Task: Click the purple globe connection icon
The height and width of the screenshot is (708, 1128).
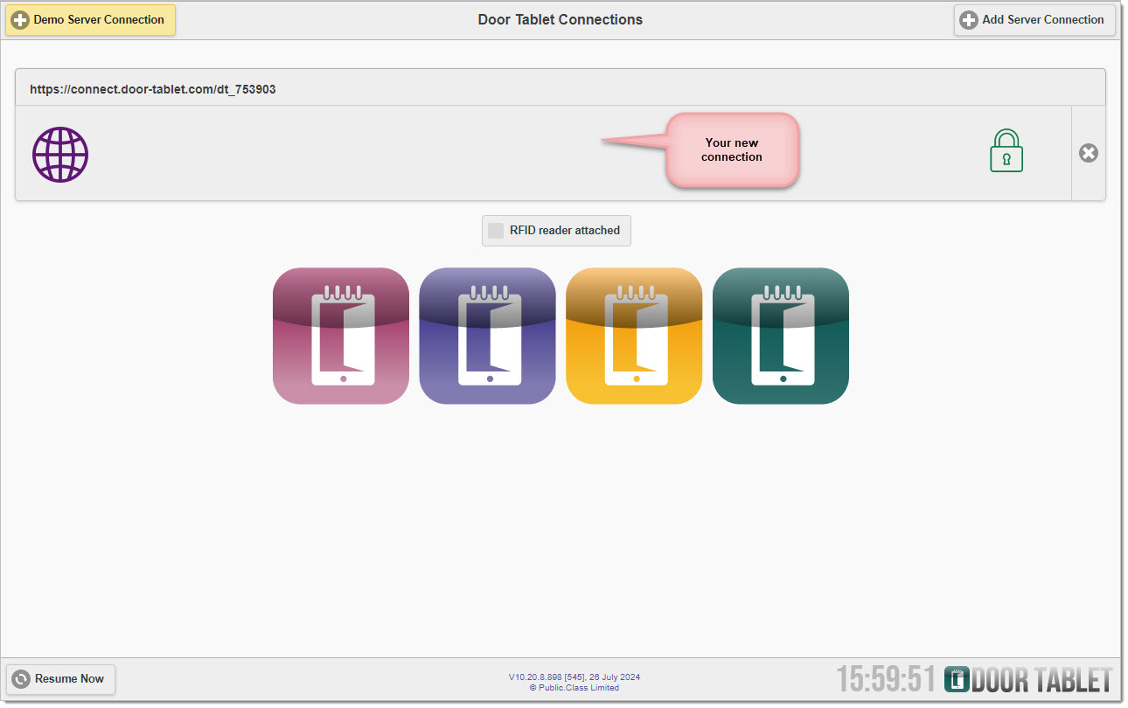Action: pyautogui.click(x=60, y=155)
